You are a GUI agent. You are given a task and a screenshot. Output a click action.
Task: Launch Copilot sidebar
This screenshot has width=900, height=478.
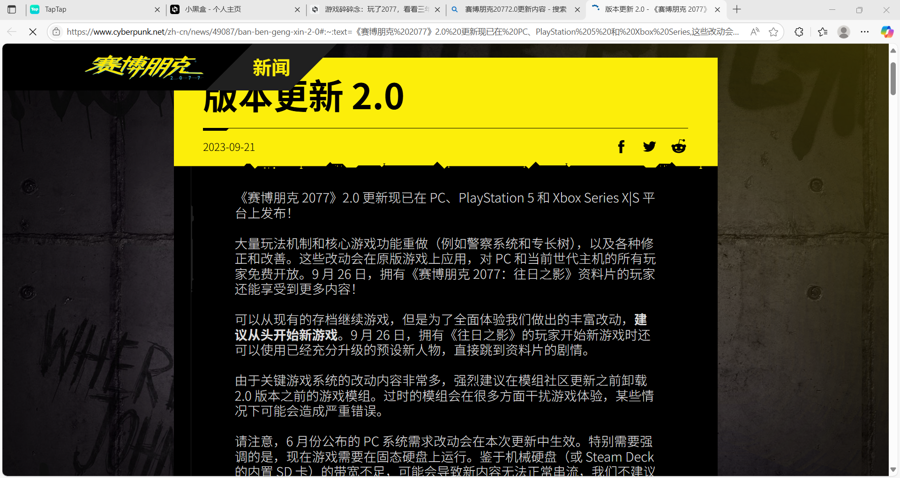point(887,32)
